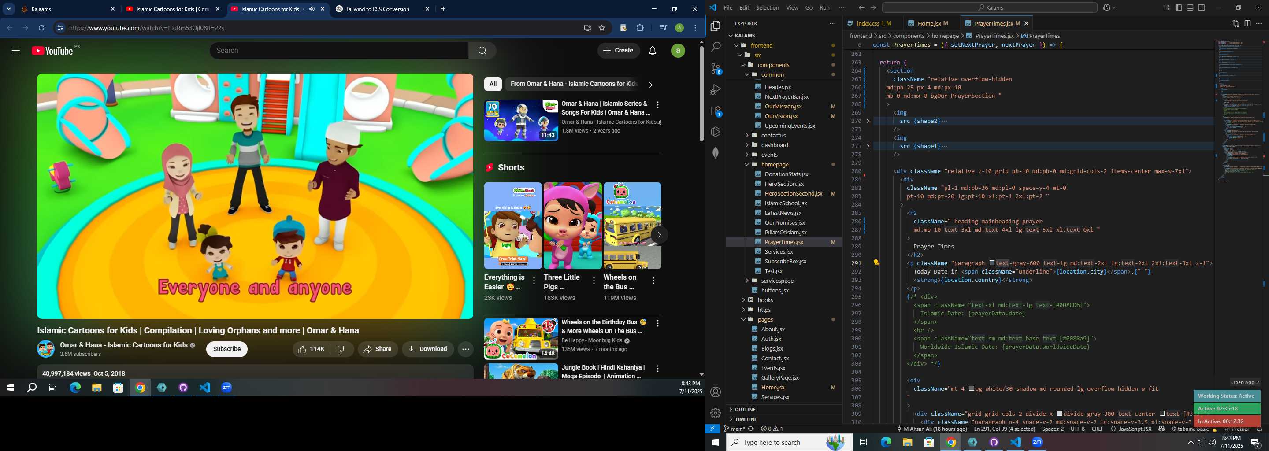This screenshot has height=451, width=1269.
Task: Click the YouTube page vertical scrollbar
Action: point(701,93)
